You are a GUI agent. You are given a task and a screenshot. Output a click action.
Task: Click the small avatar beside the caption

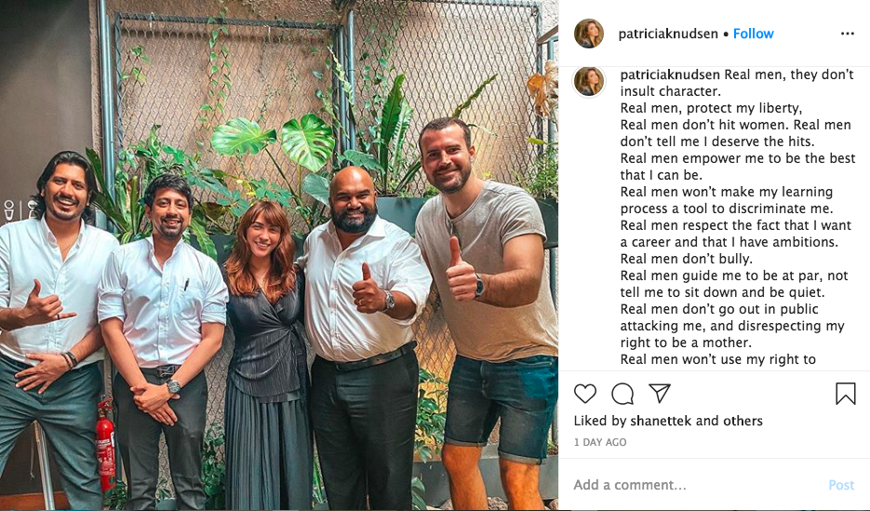click(589, 81)
